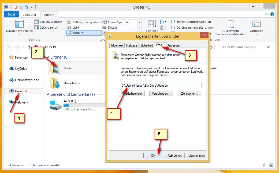This screenshot has width=279, height=173.
Task: Switch to the Ansicht ribbon tab
Action: pyautogui.click(x=49, y=15)
